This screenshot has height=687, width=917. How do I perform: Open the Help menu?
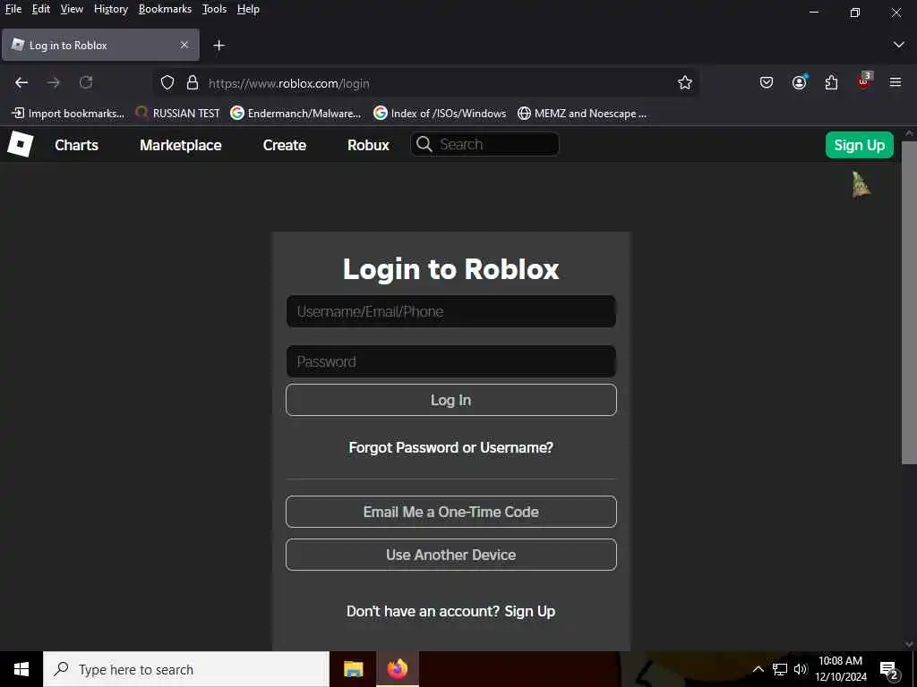[248, 9]
